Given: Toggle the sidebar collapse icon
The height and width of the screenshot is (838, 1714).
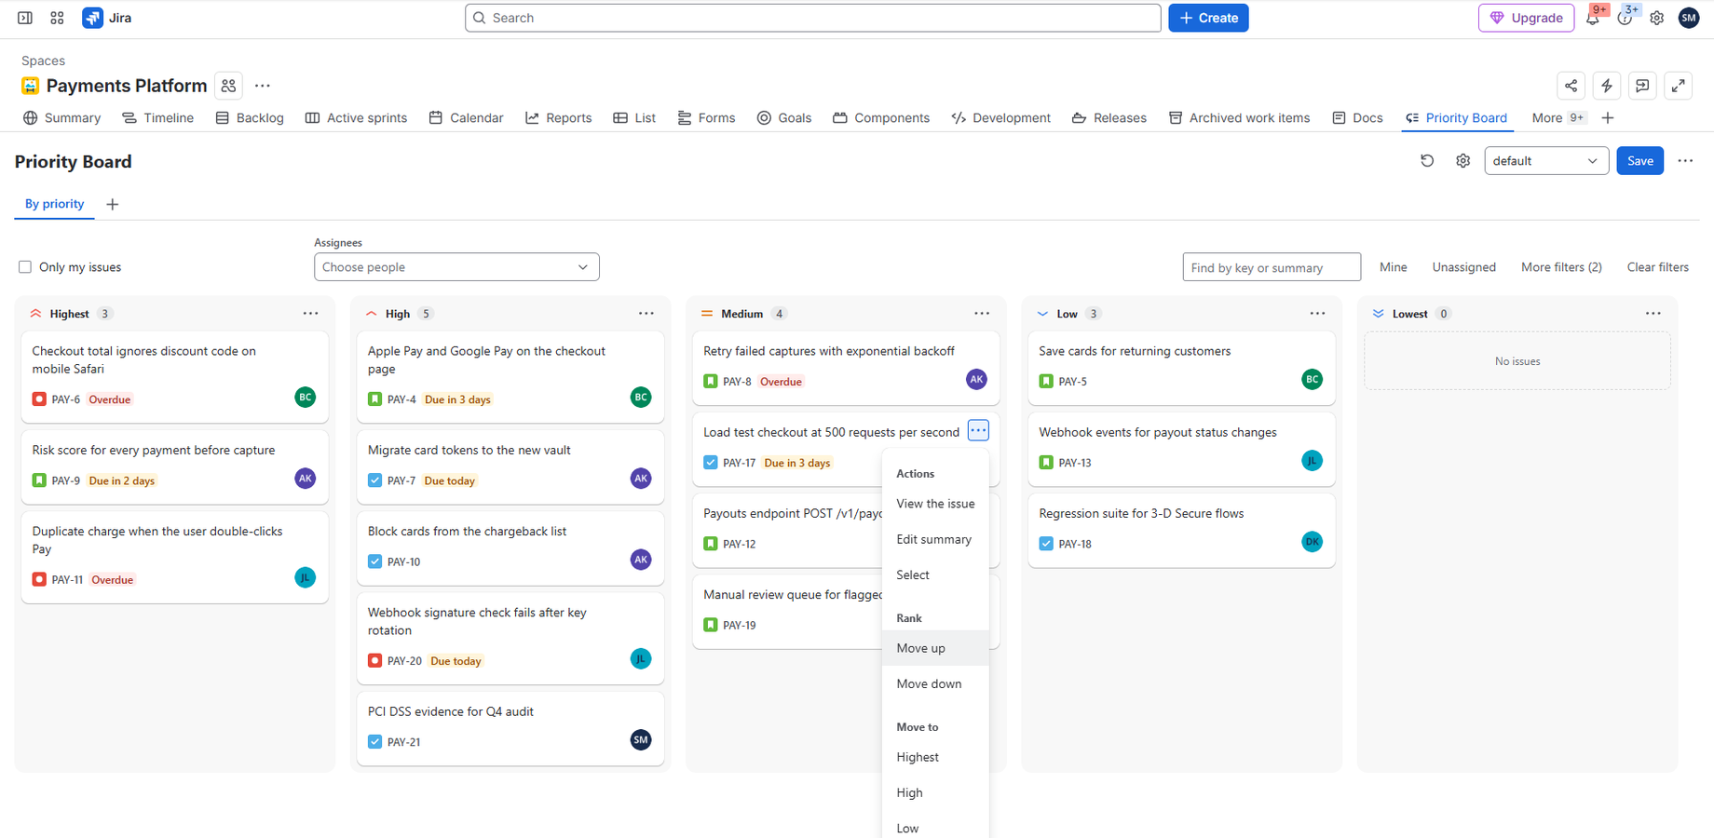Looking at the screenshot, I should tap(25, 18).
